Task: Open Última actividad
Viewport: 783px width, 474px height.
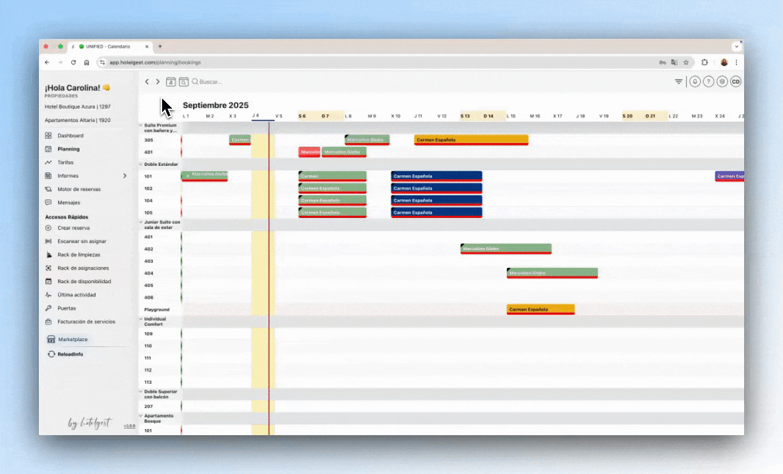Action: (x=76, y=294)
